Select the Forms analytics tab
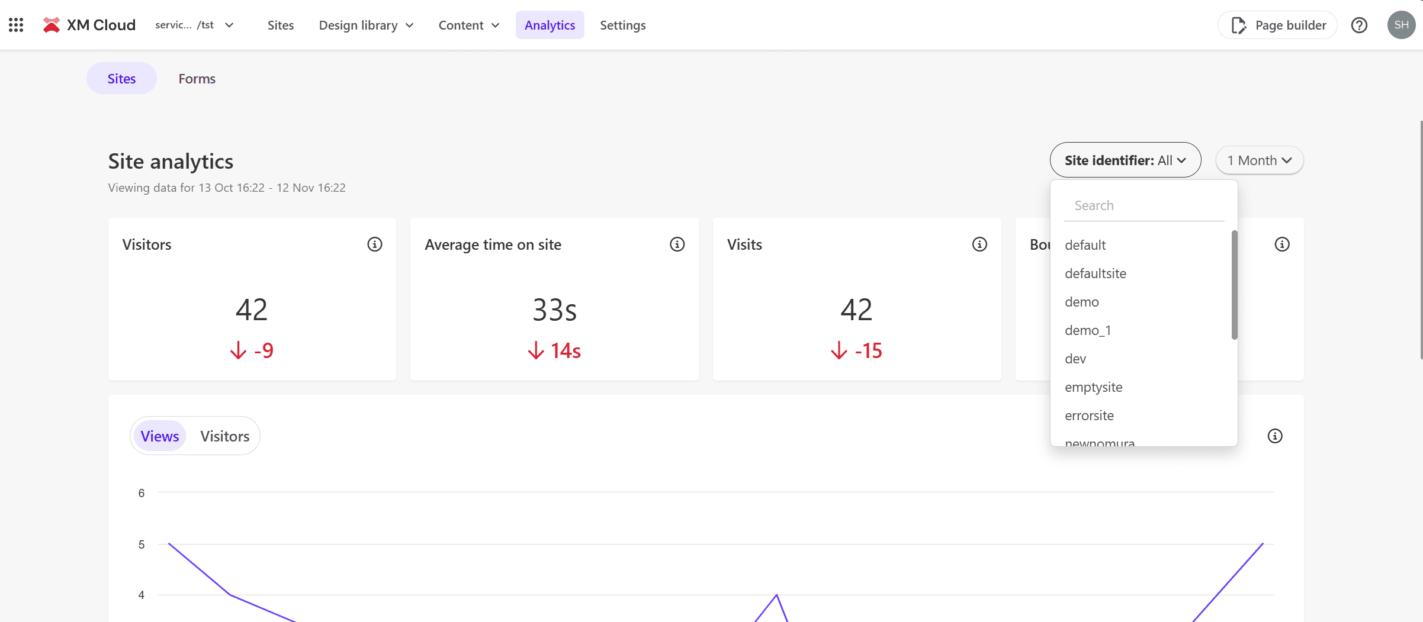 tap(197, 79)
